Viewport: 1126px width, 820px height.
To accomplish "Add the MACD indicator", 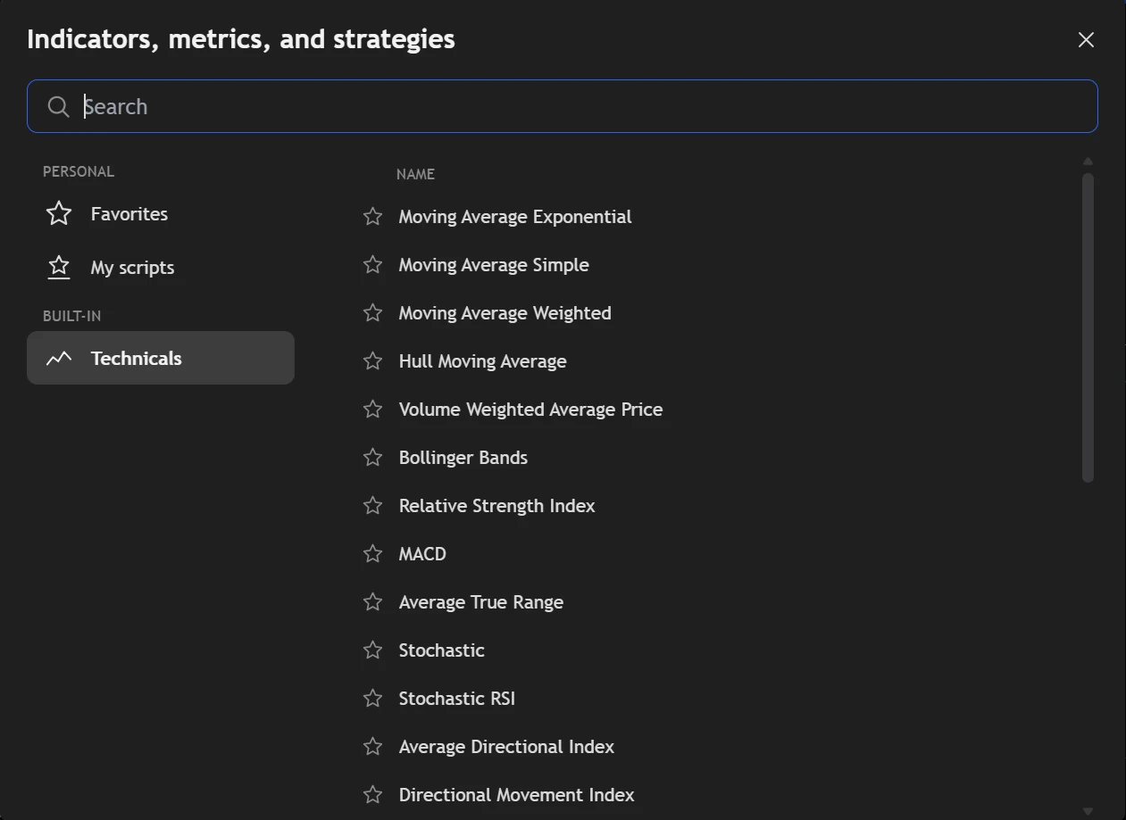I will point(422,554).
